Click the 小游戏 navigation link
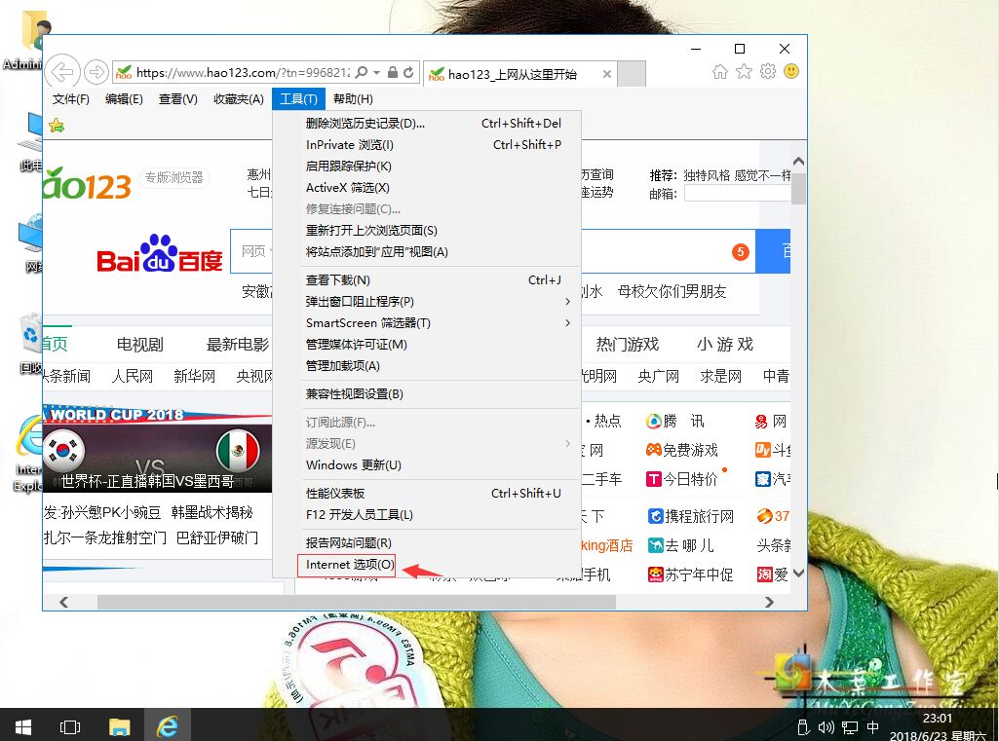This screenshot has width=999, height=741. [725, 345]
